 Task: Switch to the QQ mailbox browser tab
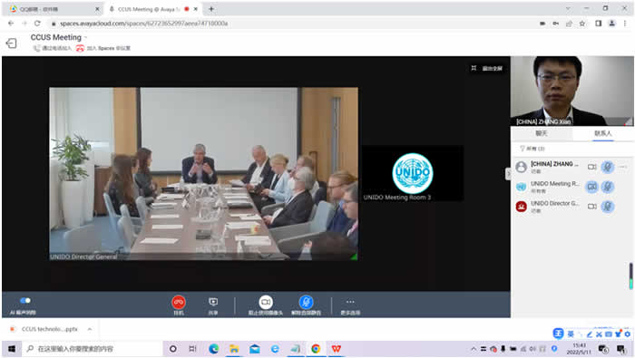click(x=53, y=9)
